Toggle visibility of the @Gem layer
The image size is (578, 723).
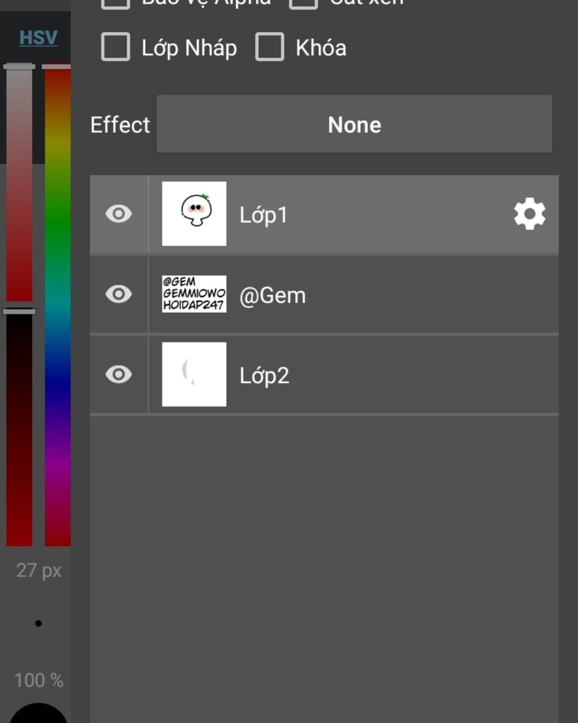(x=119, y=294)
